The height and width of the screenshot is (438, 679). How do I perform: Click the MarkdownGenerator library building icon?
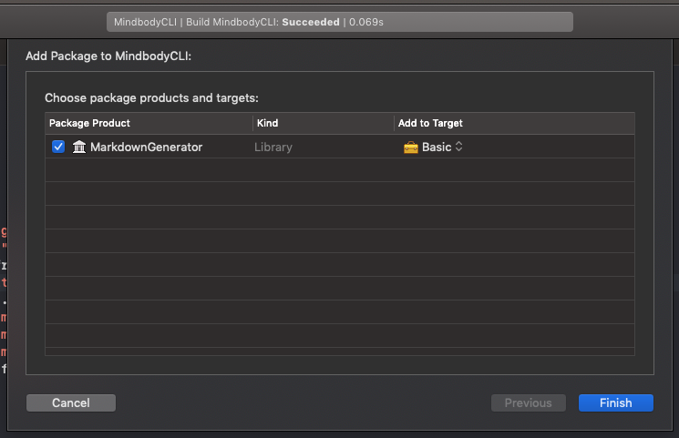click(78, 147)
